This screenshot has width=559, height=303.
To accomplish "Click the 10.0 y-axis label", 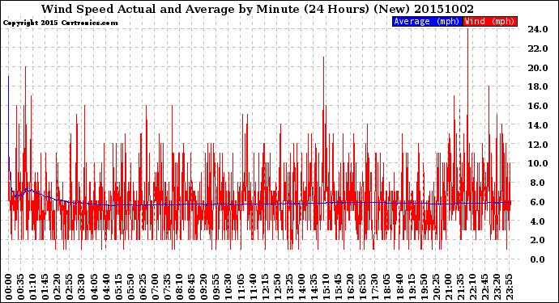I will 538,163.
